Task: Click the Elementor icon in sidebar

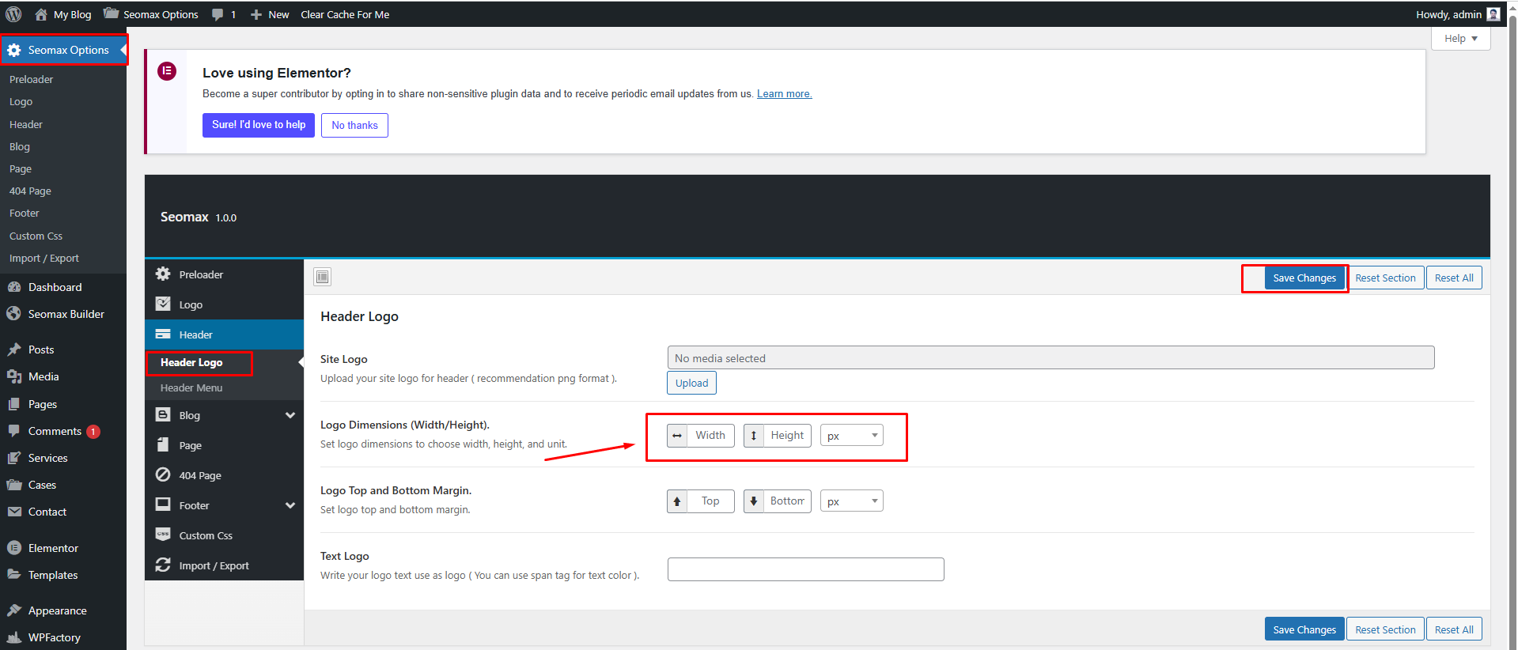Action: (x=14, y=548)
